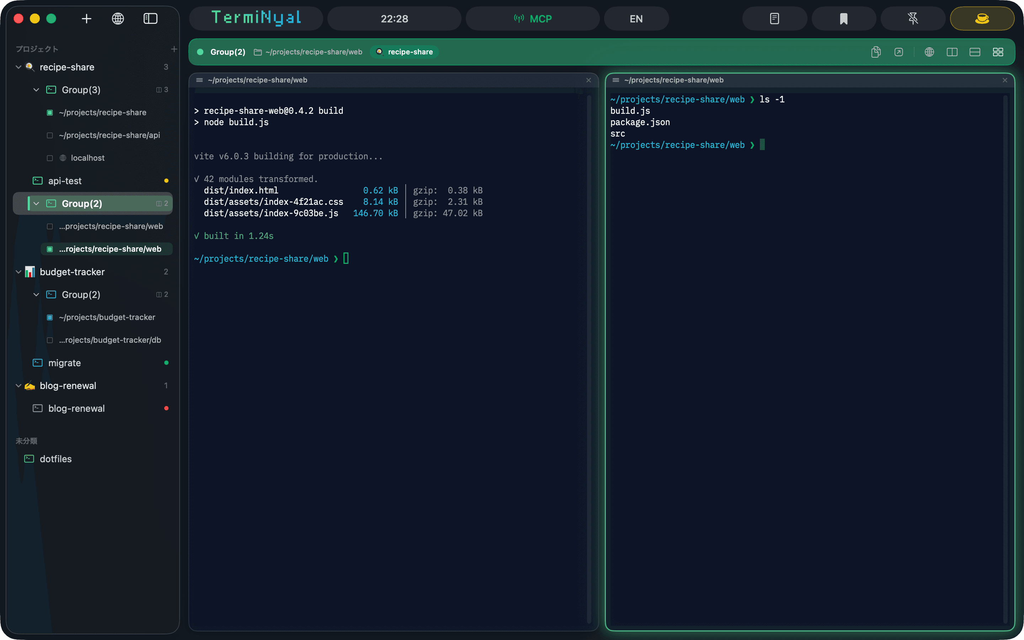Click budget-tracker chart emoji icon

pos(30,272)
